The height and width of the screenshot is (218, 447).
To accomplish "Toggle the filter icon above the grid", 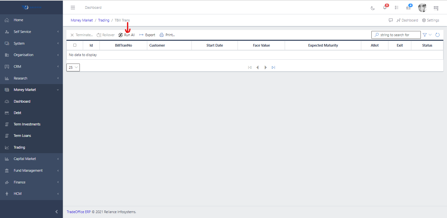I will click(x=424, y=35).
